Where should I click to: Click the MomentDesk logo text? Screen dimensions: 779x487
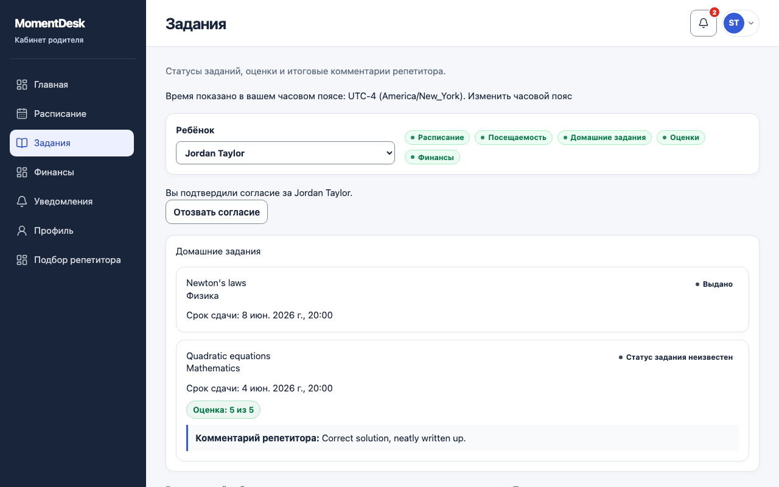tap(50, 23)
